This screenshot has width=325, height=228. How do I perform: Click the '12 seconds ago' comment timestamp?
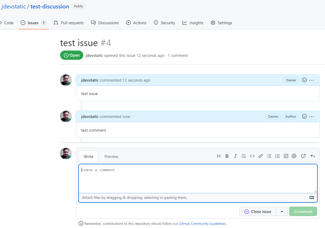point(136,80)
